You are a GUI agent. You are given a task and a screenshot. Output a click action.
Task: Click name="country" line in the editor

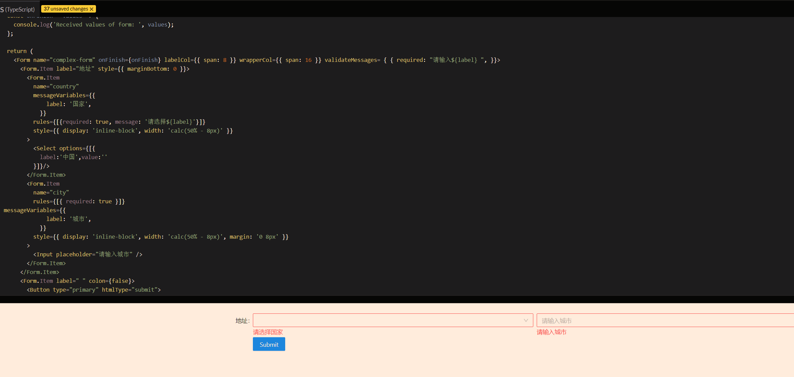click(56, 86)
